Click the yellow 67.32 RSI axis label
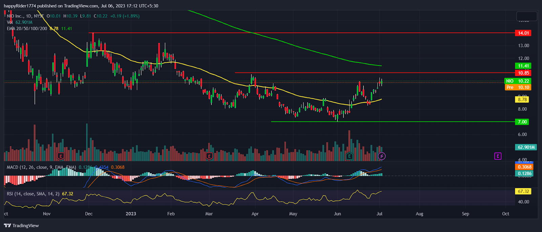This screenshot has width=542, height=232. click(x=523, y=191)
